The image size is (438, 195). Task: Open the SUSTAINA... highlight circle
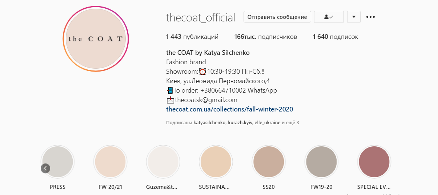(216, 162)
